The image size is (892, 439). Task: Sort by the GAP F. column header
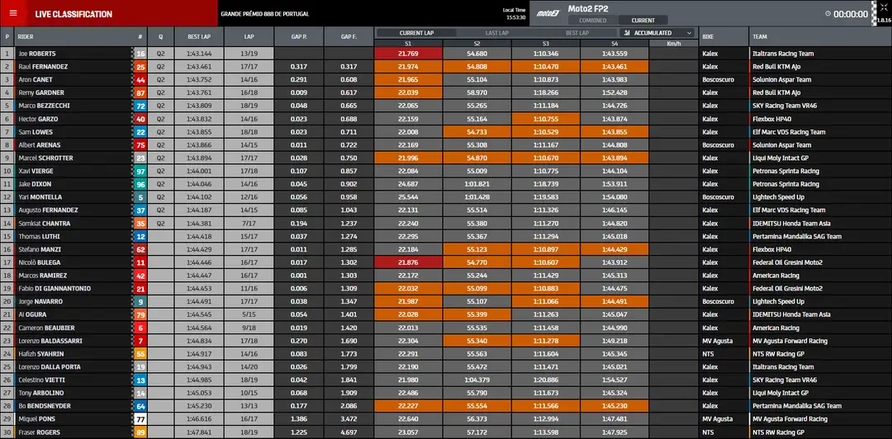pos(349,36)
